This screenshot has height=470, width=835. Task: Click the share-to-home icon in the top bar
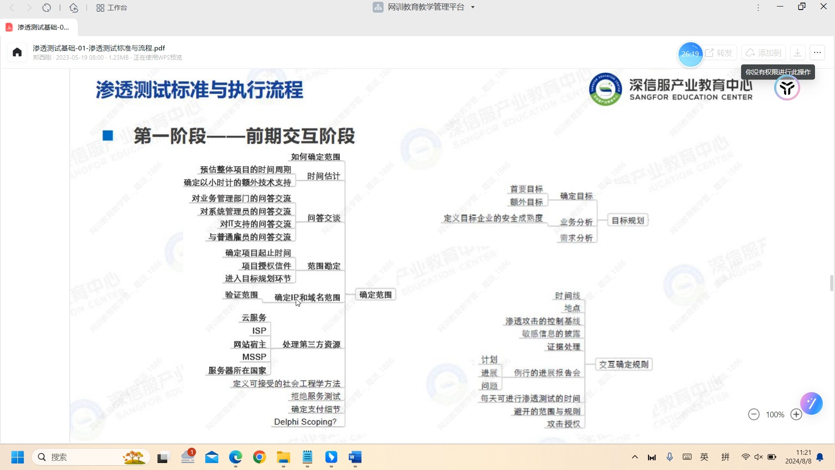coord(73,7)
